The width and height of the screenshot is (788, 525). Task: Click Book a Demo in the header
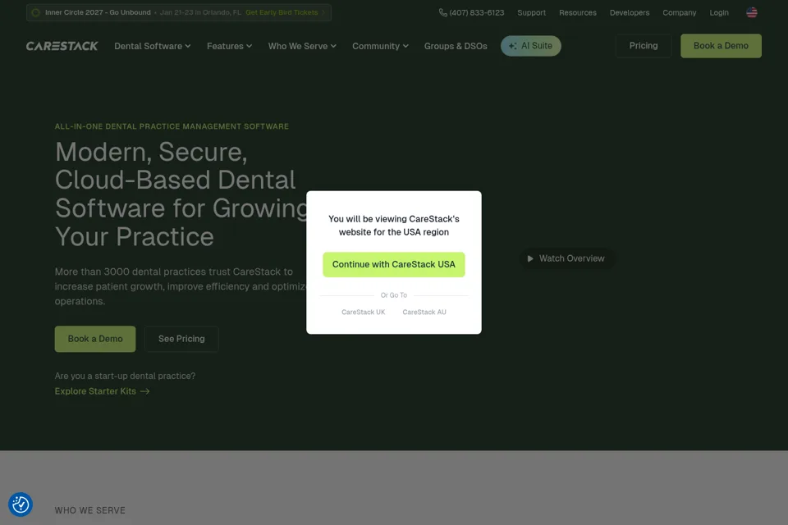click(x=721, y=46)
